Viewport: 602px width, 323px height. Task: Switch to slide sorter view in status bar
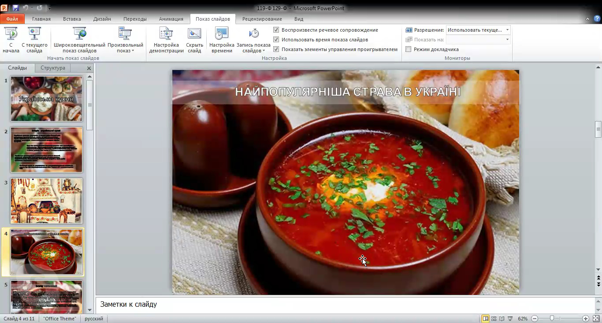[494, 319]
